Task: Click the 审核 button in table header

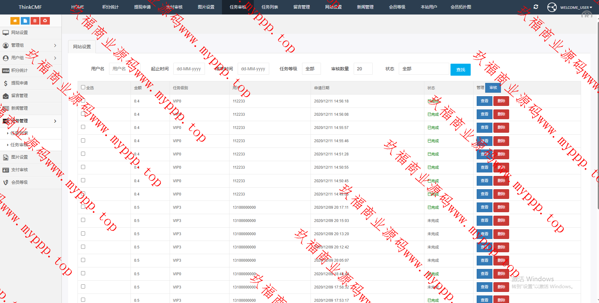Action: [x=493, y=88]
